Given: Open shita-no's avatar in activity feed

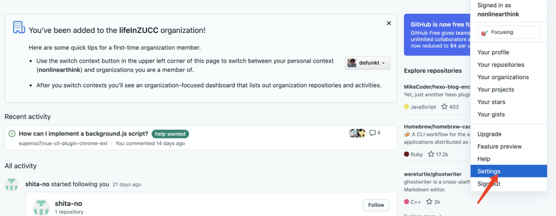Looking at the screenshot, I should (x=11, y=184).
